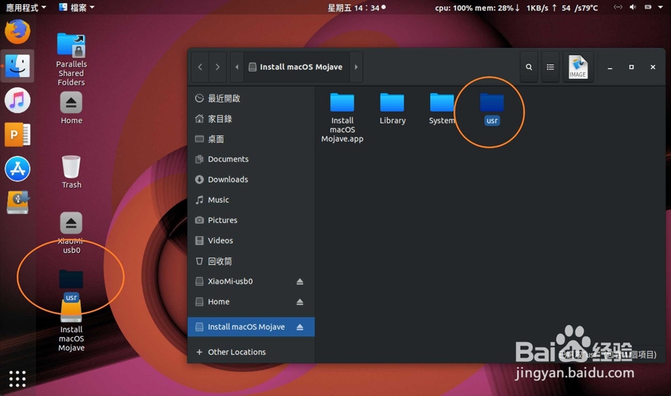Open Documents in sidebar

251,159
